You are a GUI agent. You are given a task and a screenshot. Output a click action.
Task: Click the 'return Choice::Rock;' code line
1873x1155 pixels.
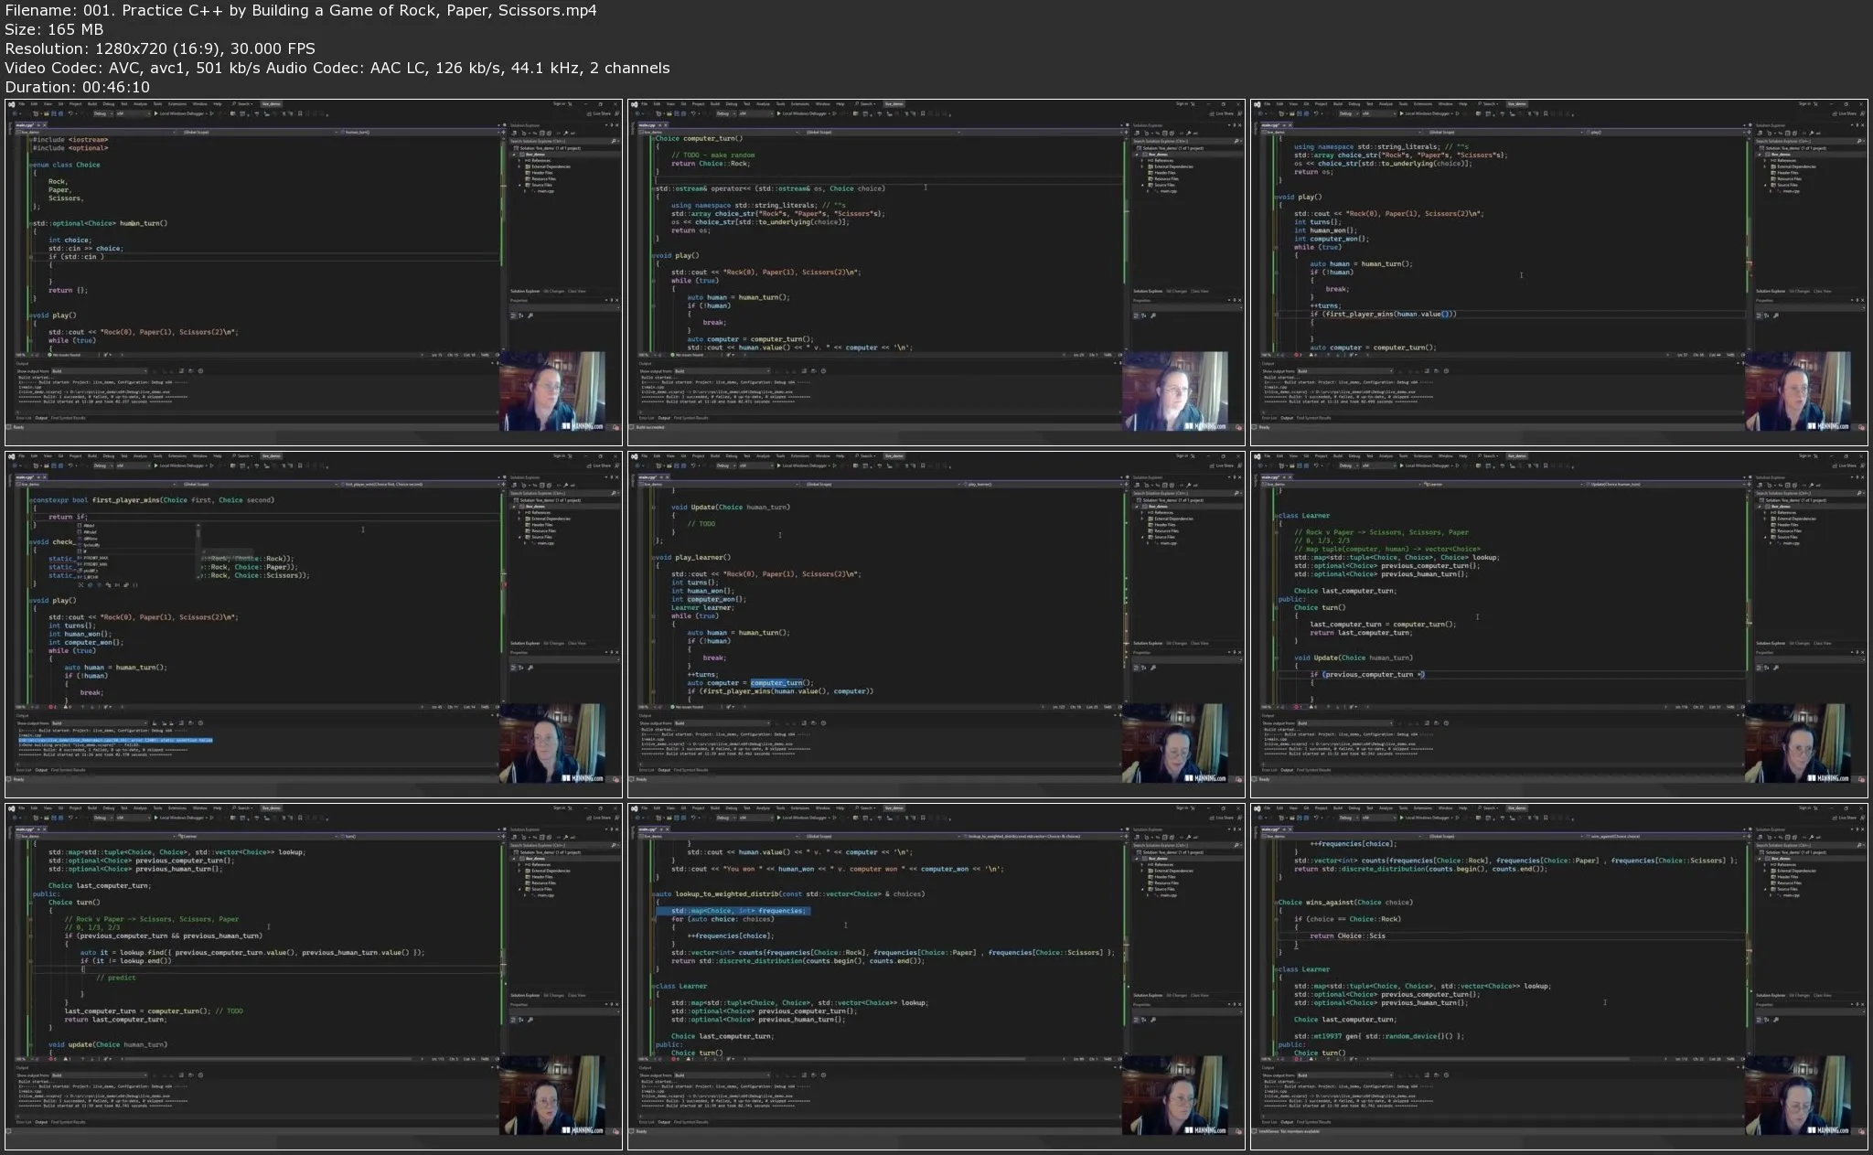tap(711, 164)
